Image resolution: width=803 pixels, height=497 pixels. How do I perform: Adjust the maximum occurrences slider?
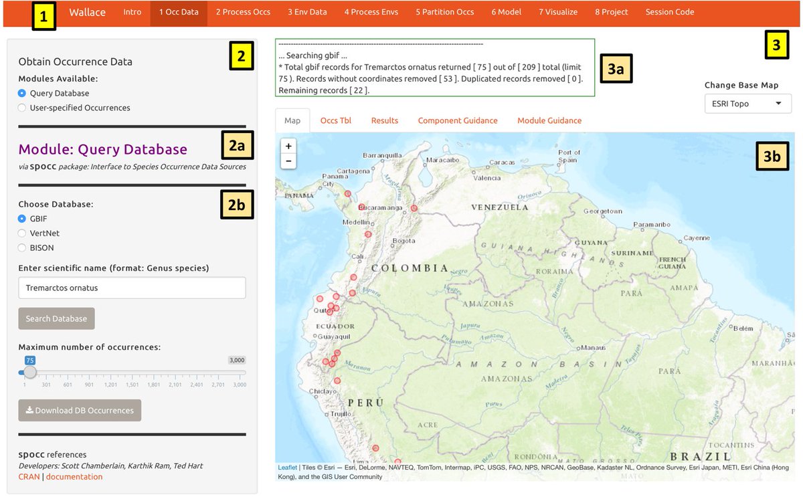29,373
